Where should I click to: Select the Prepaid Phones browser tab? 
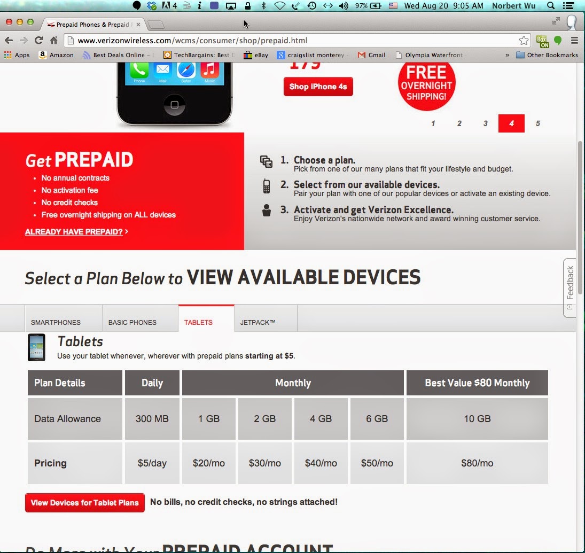(x=93, y=25)
